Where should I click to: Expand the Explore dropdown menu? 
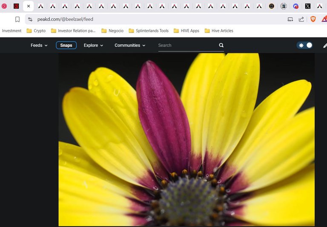tap(93, 45)
